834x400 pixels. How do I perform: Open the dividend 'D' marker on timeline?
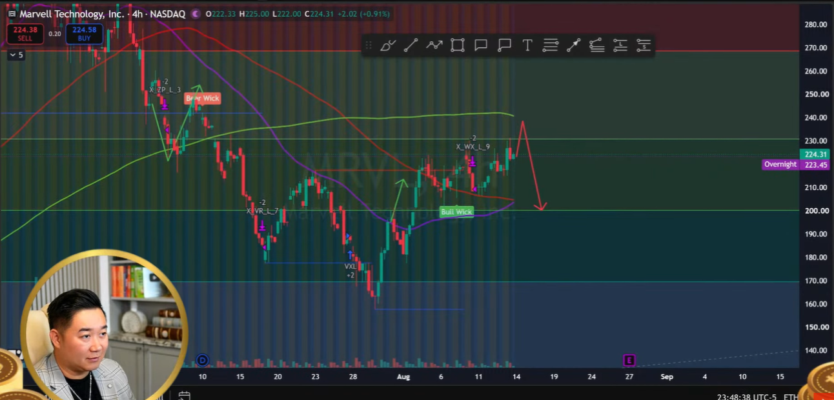pos(202,360)
